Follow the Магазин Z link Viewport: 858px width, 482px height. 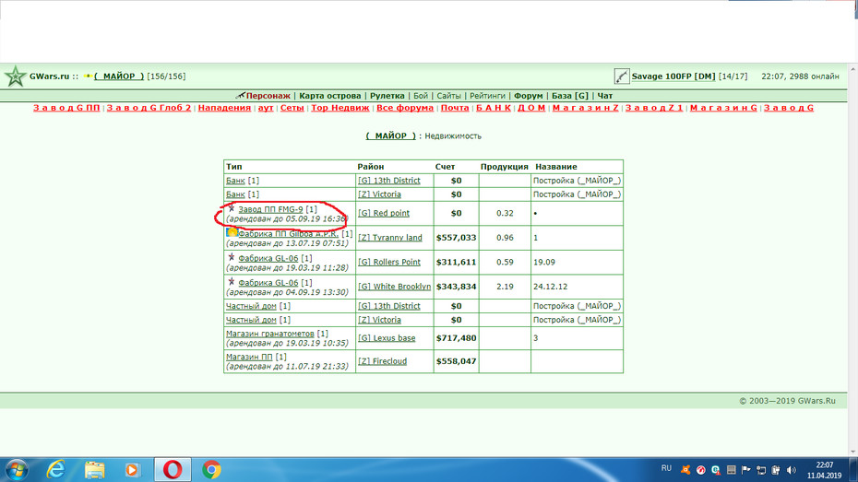(x=586, y=108)
